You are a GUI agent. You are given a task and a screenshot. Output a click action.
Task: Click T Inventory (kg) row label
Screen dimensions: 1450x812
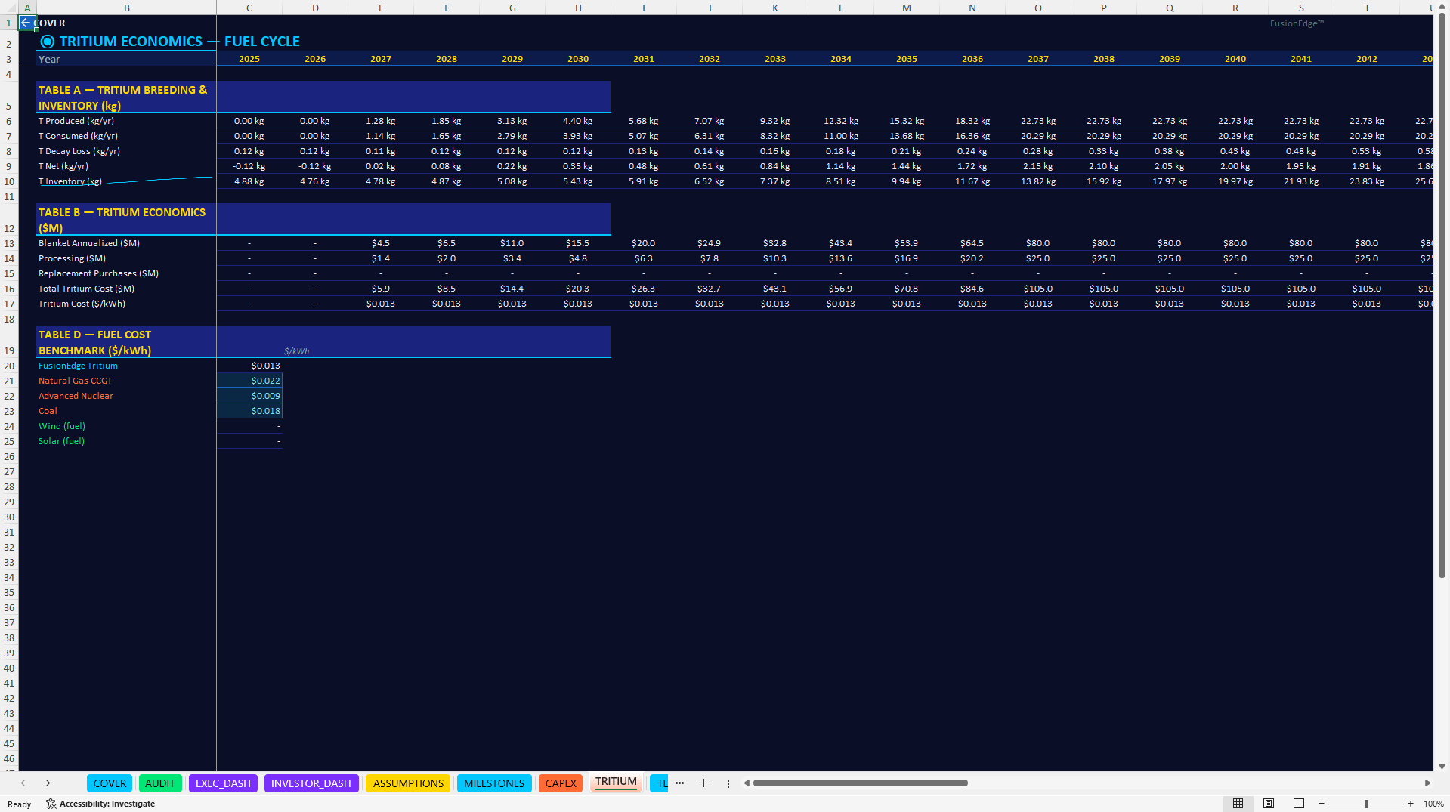[x=126, y=181]
